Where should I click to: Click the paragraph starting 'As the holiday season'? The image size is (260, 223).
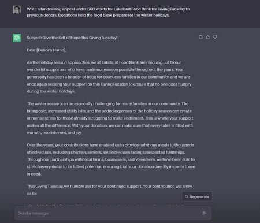click(x=109, y=77)
